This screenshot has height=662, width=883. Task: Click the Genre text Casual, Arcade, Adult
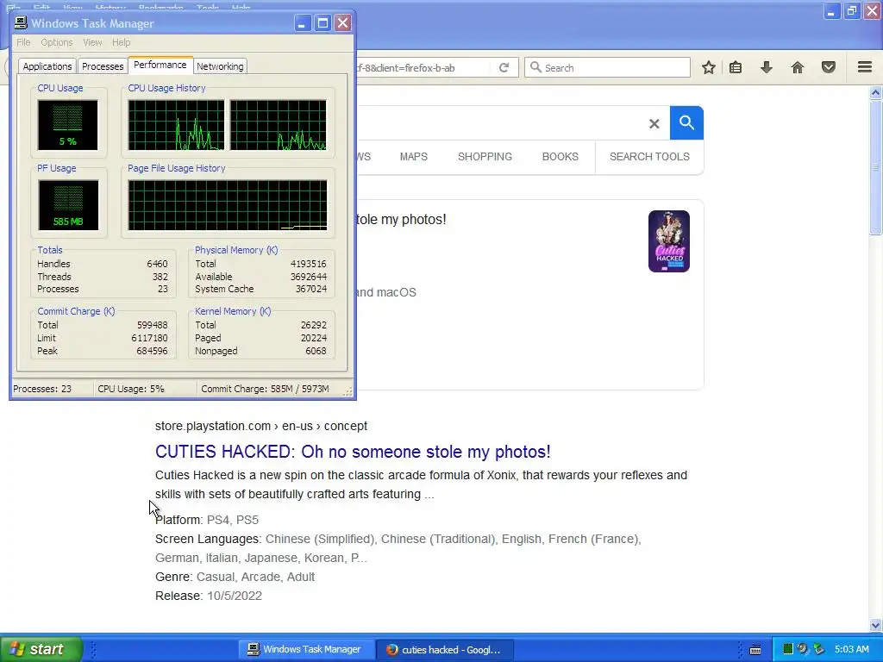pos(255,577)
